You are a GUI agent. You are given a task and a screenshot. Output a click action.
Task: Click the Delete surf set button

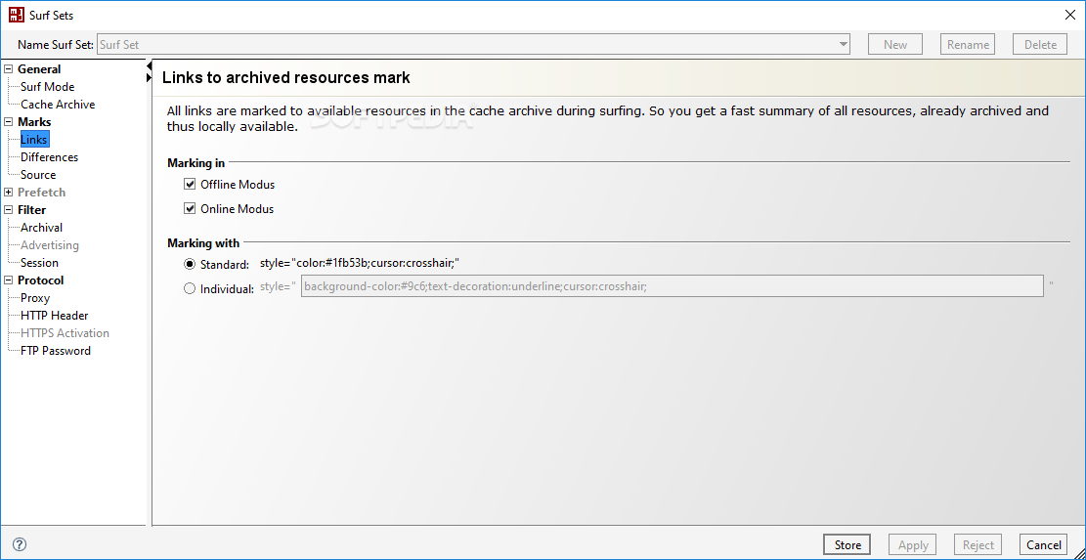coord(1040,44)
